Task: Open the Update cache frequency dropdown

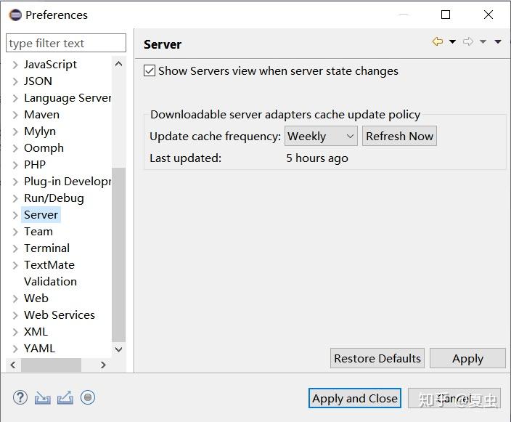Action: click(321, 136)
